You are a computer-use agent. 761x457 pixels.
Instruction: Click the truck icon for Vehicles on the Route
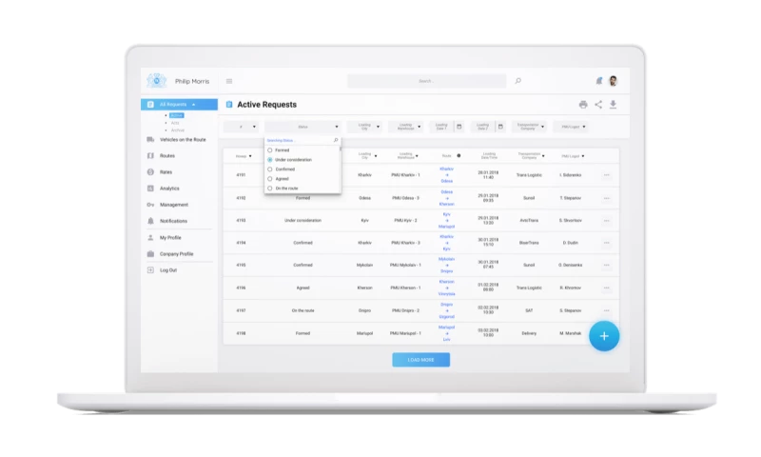pyautogui.click(x=150, y=140)
